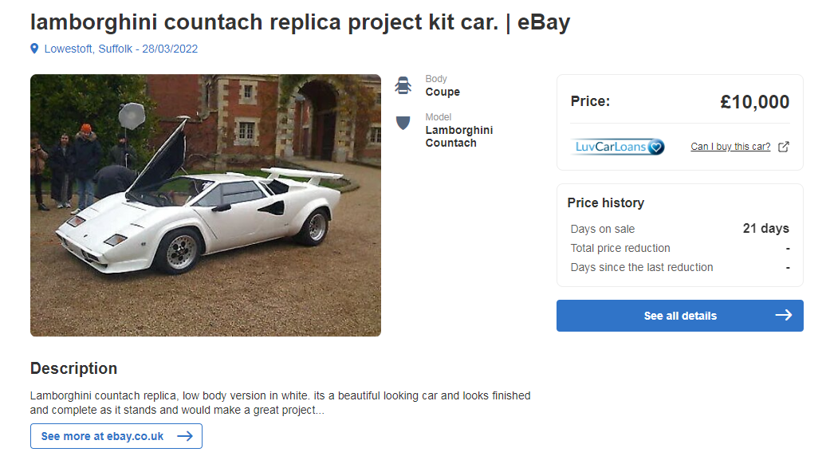Select the Lamborghini Countach model text

coord(459,136)
